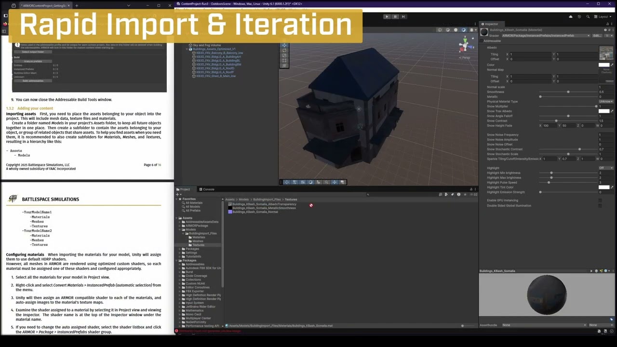The height and width of the screenshot is (347, 617).
Task: Open Physical Material Type dropdown
Action: (x=605, y=101)
